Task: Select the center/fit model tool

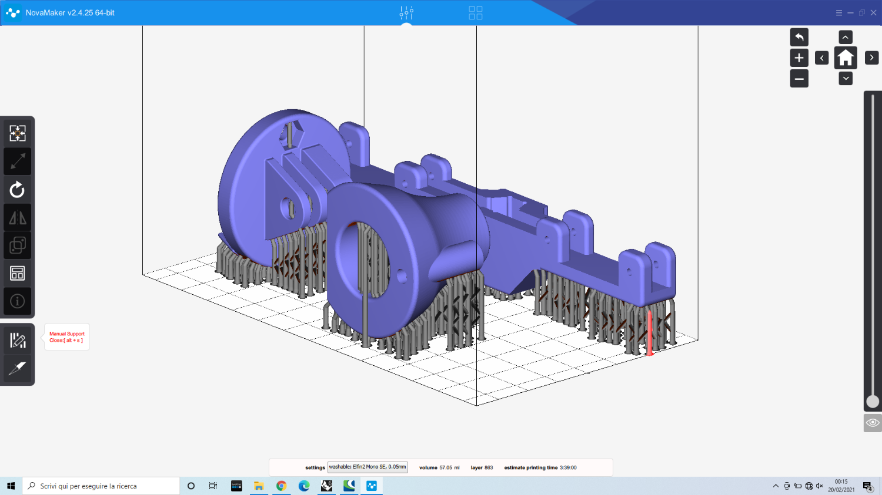Action: click(18, 133)
